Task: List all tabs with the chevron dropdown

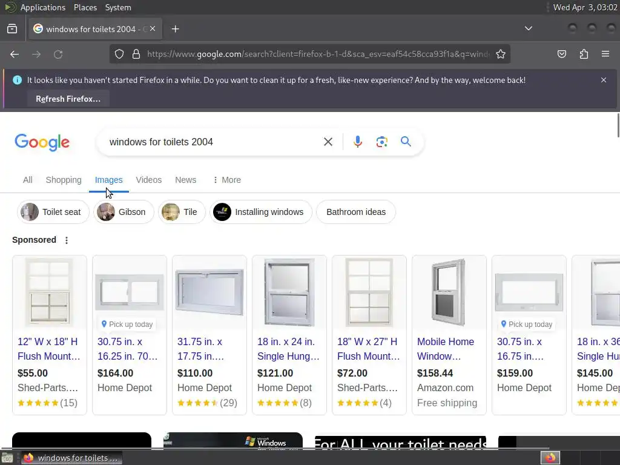Action: pyautogui.click(x=528, y=28)
